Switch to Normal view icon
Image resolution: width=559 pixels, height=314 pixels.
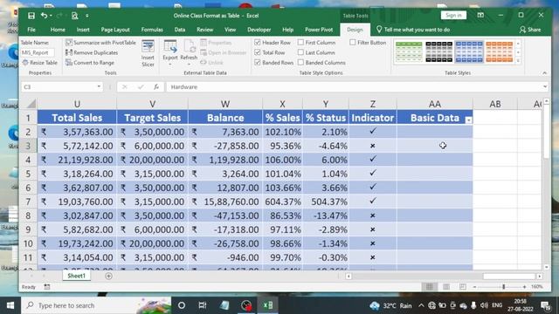tap(430, 287)
